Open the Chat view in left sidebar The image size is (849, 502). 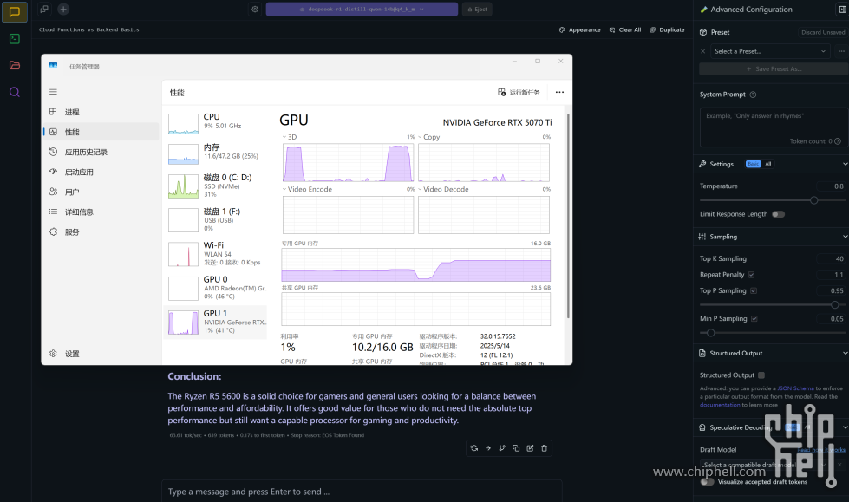pos(15,12)
